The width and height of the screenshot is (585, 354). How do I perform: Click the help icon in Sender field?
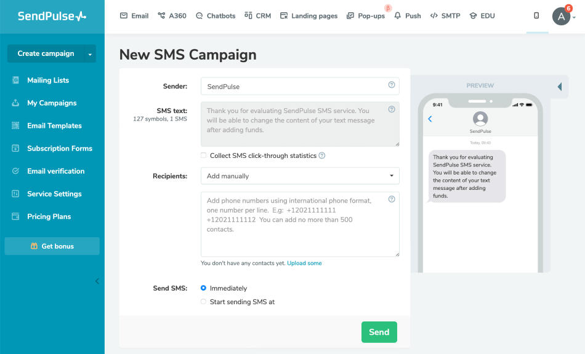392,85
